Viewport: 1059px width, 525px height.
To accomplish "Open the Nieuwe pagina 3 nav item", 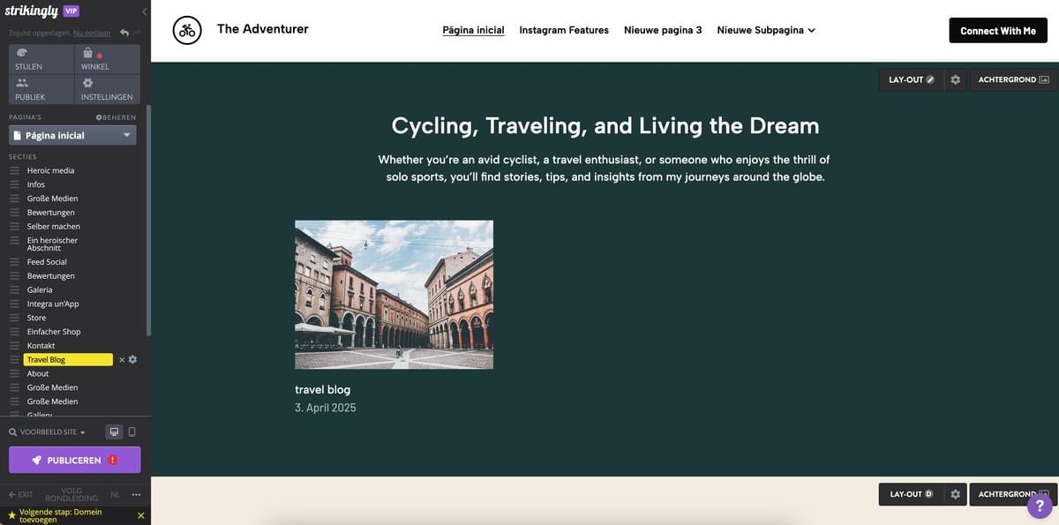I will point(663,30).
